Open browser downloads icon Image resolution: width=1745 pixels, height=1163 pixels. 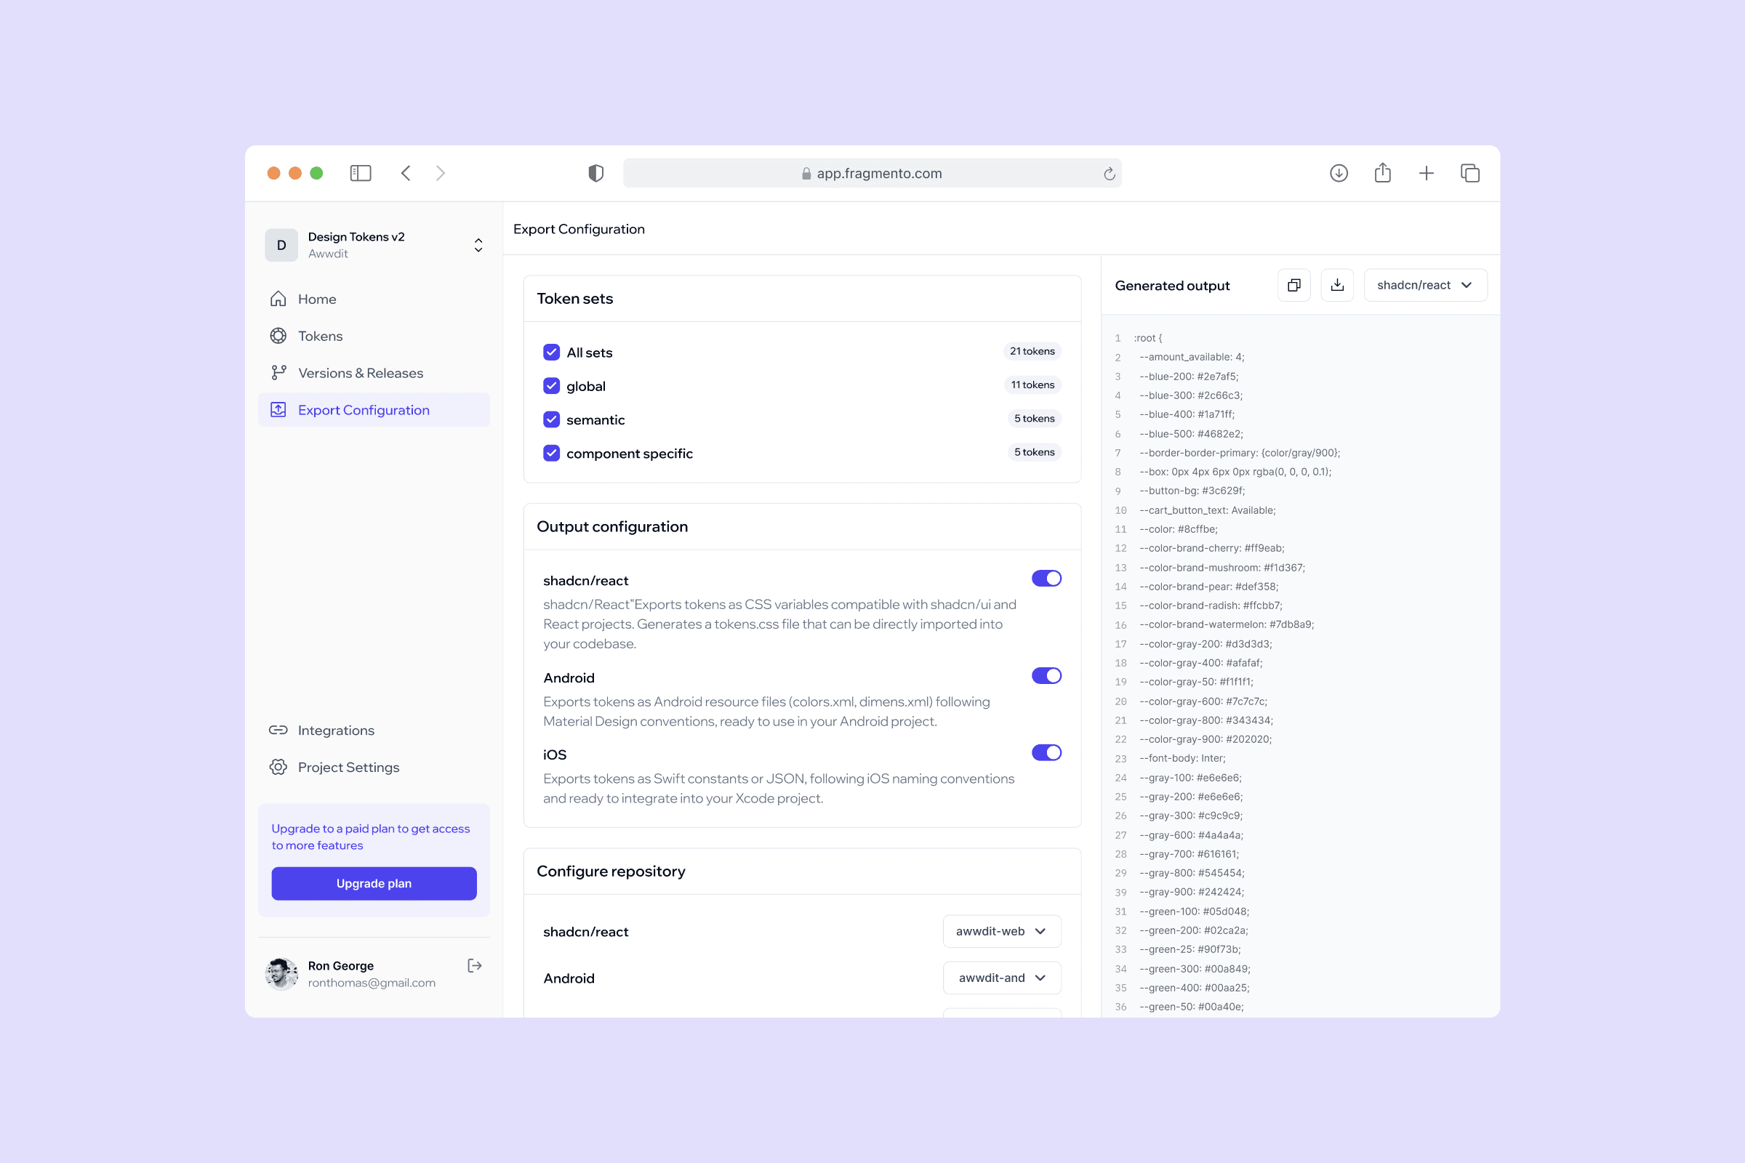tap(1339, 173)
